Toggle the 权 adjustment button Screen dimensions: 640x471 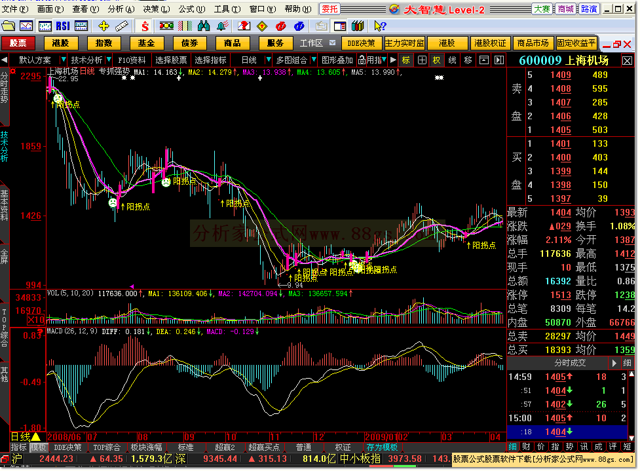437,60
